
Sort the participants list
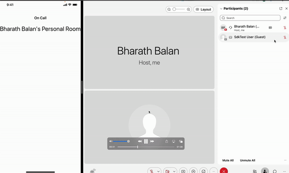click(x=285, y=18)
